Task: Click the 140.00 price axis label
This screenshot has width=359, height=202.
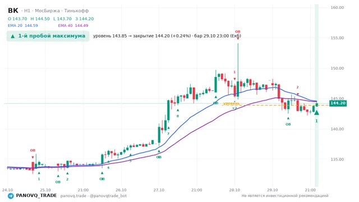Action: [337, 129]
